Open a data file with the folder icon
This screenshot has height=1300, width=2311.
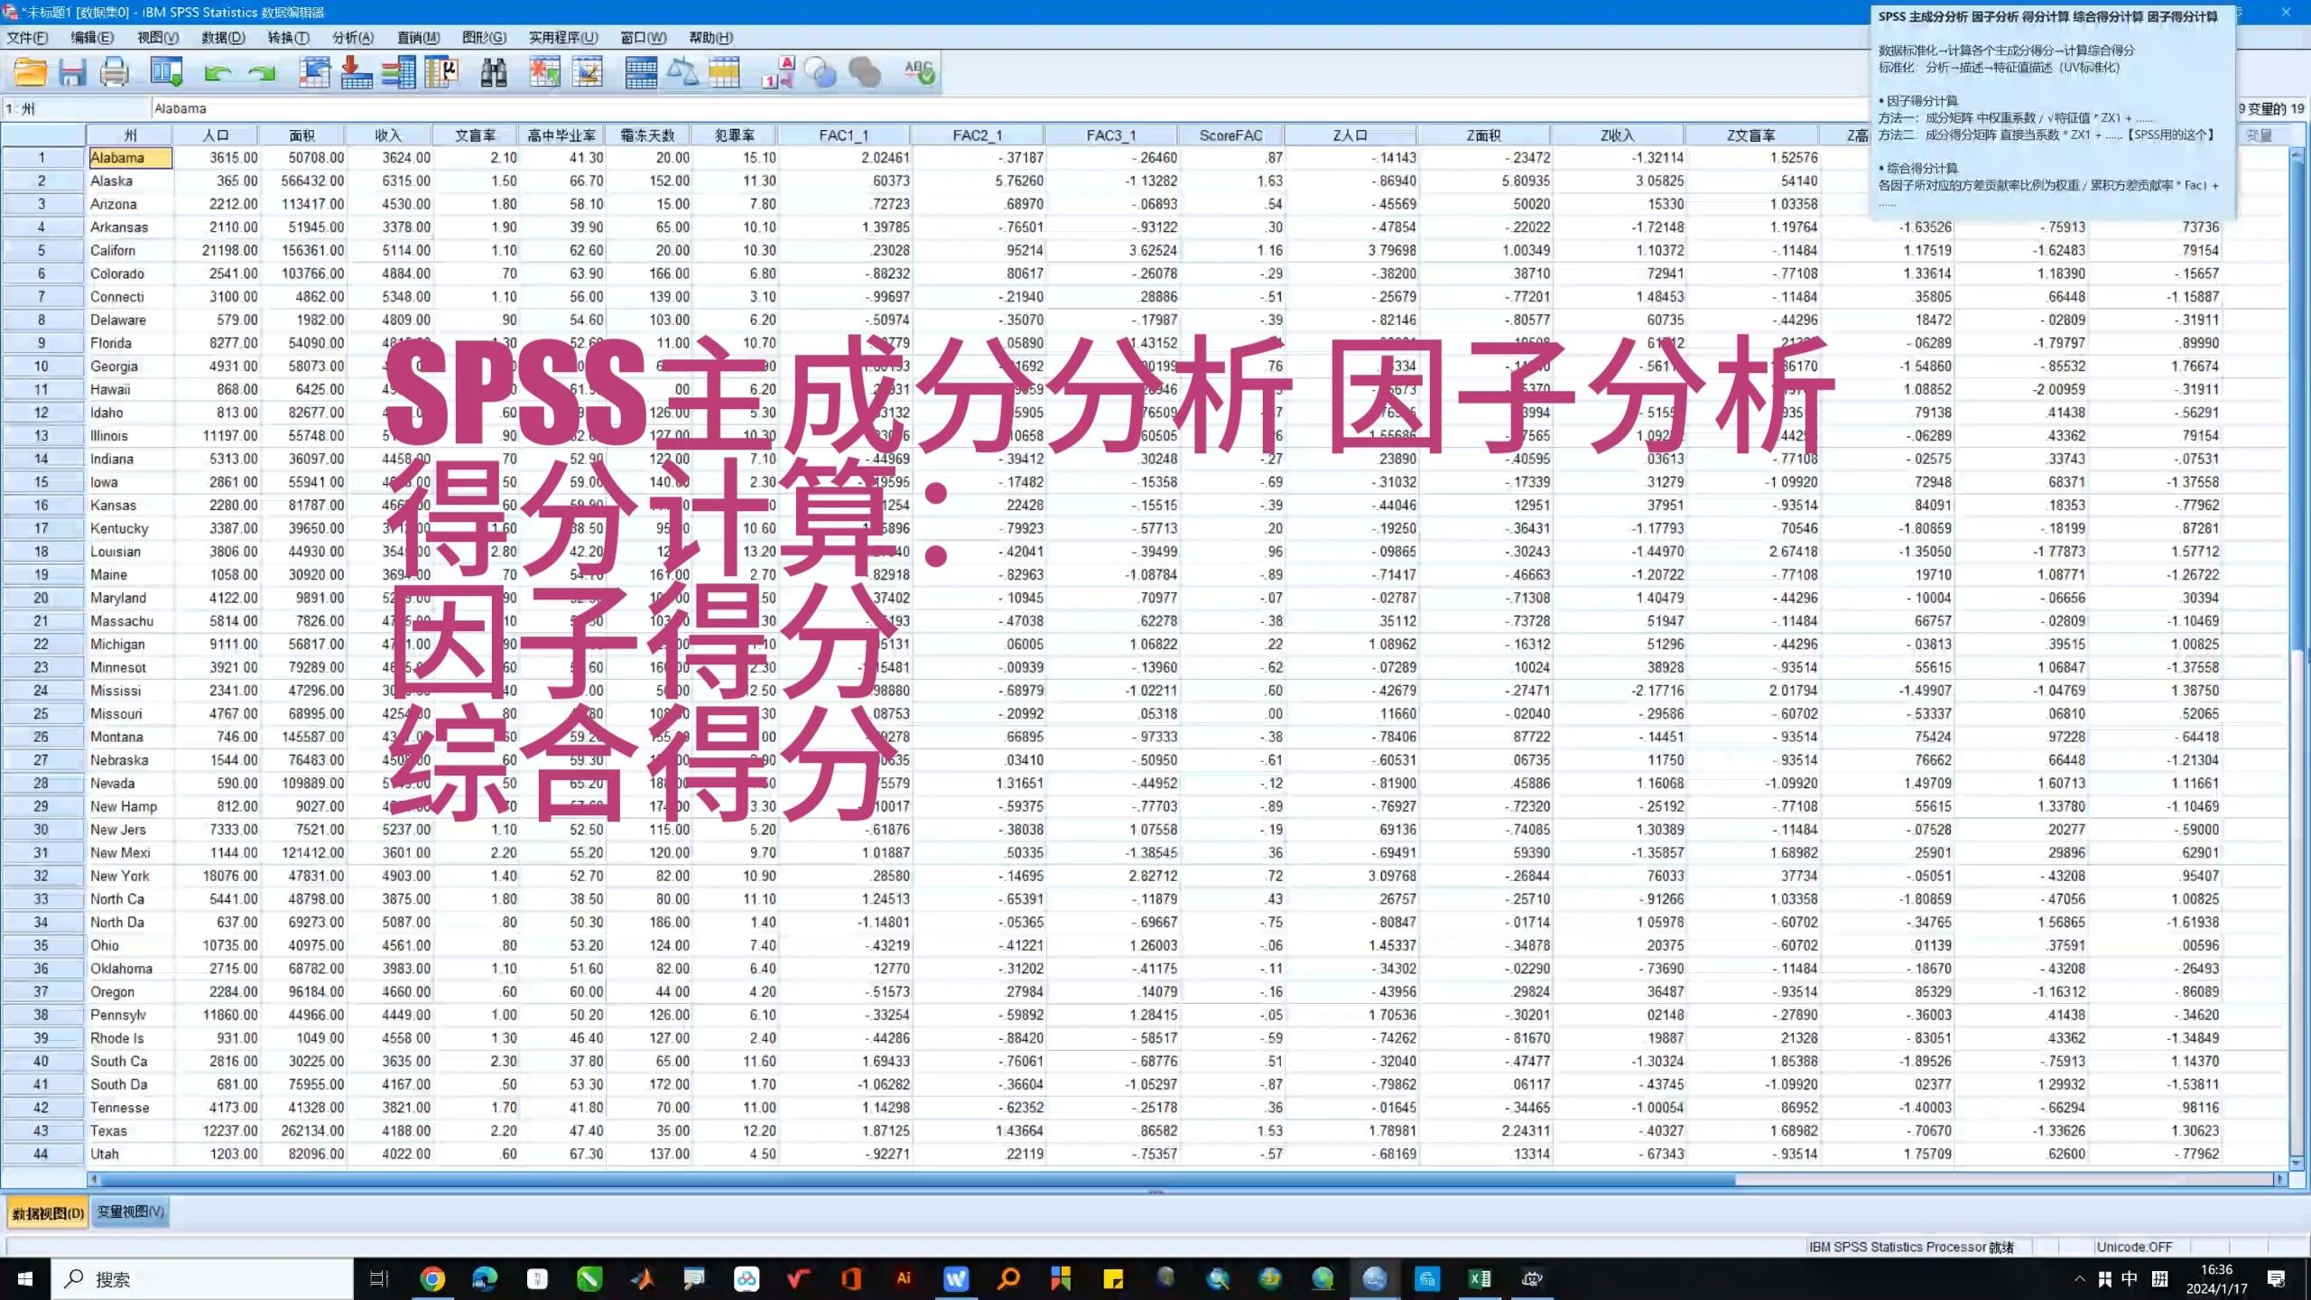point(30,72)
